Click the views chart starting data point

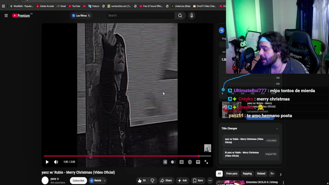click(x=223, y=90)
